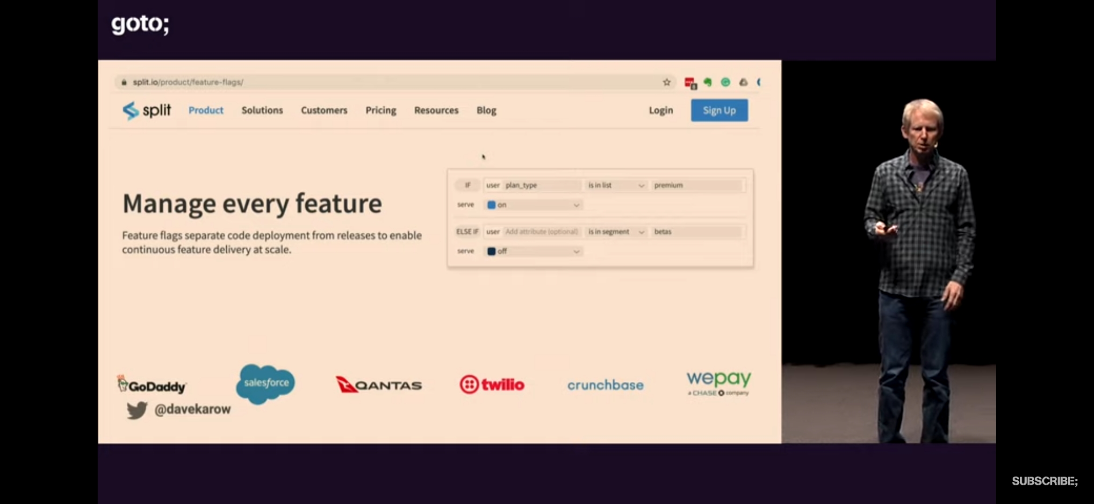
Task: Click the SUBSCRIBE; button in the corner
Action: (x=1045, y=481)
